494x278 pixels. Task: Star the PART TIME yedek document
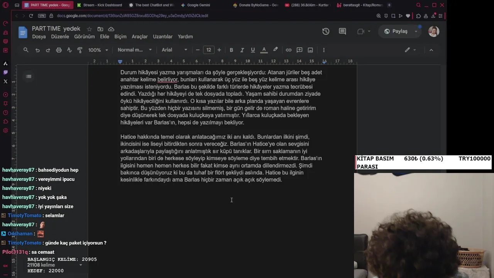point(90,29)
